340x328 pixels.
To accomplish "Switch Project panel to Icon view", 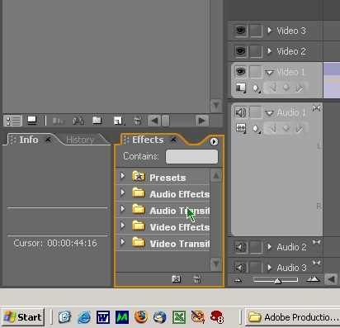I will (x=32, y=121).
